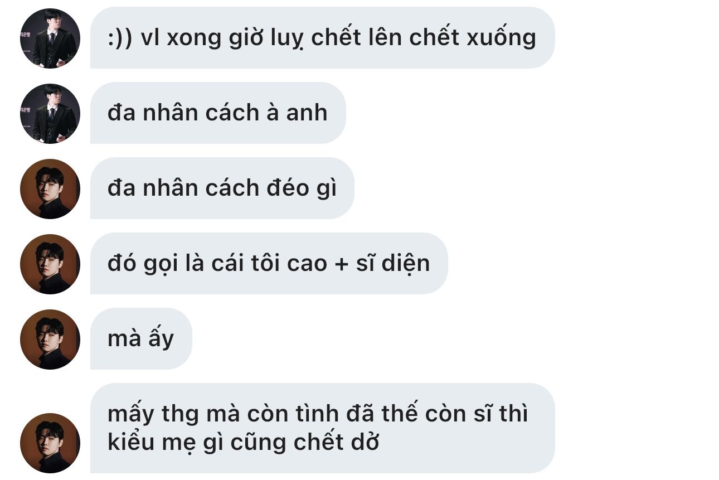Tap avatar next to "đó gọi là cái tôi cao"

point(50,264)
